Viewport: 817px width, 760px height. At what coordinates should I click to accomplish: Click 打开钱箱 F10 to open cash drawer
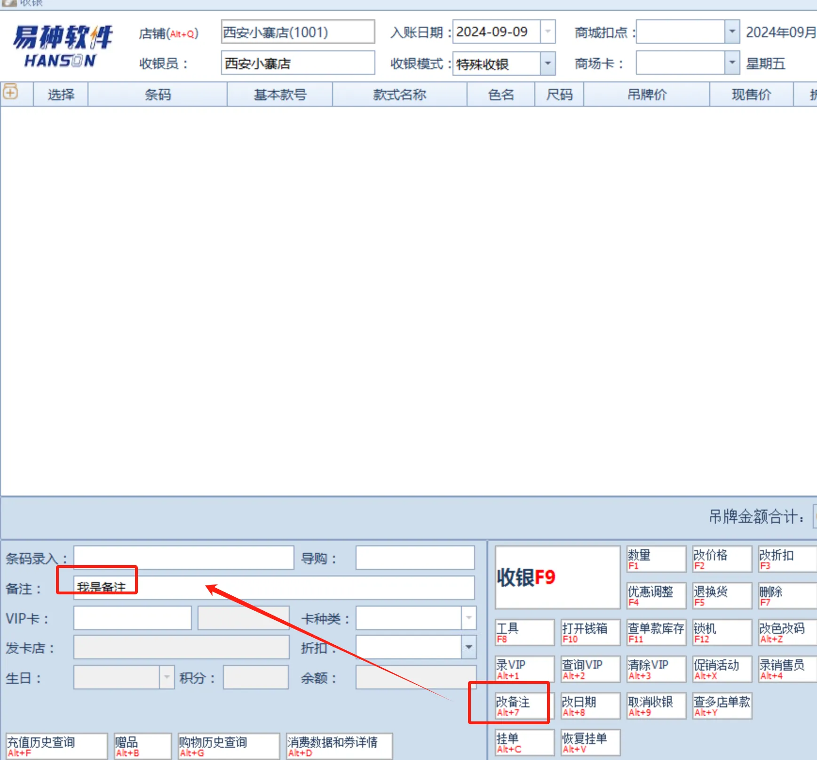point(590,632)
